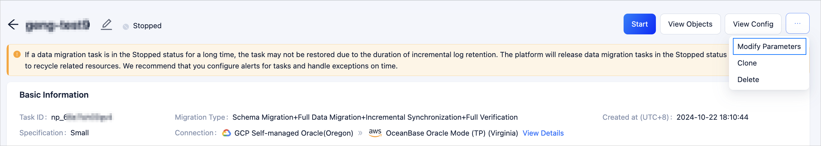Select Modify Parameters from the menu
The image size is (821, 146).
click(x=769, y=46)
